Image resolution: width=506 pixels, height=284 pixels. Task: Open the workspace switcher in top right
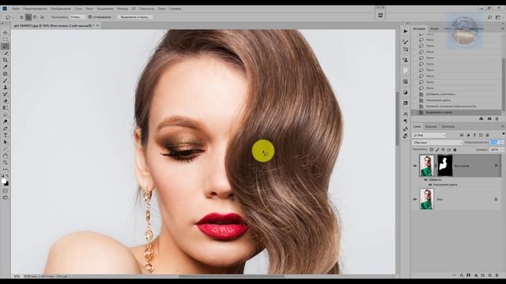498,17
